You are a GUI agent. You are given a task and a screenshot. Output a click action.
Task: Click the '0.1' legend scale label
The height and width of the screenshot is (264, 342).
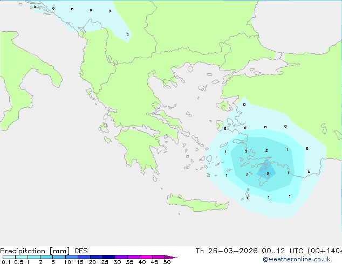(6, 262)
